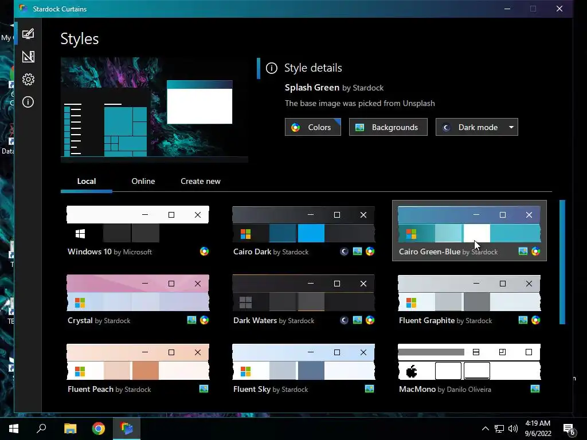Expand the Dark mode dropdown arrow
The height and width of the screenshot is (440, 587).
coord(511,127)
